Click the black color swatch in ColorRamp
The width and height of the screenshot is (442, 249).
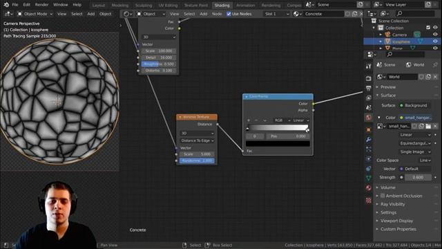[278, 144]
